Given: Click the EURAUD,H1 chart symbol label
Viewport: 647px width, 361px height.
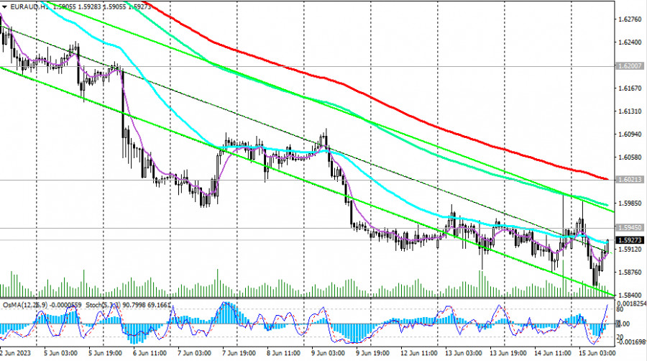Looking at the screenshot, I should [28, 6].
